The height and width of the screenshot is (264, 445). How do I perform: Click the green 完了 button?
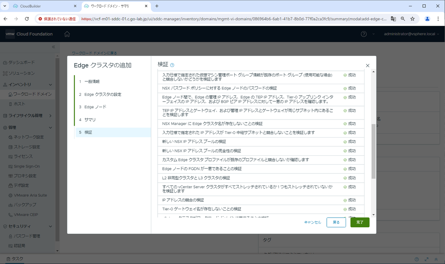[360, 222]
